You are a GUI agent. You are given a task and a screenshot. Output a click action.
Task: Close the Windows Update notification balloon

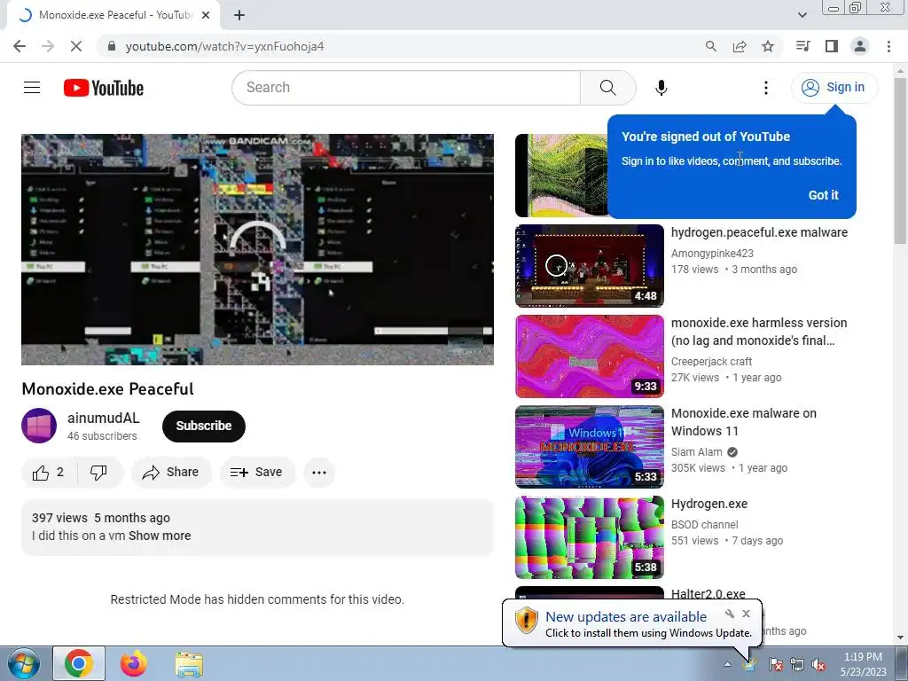[x=746, y=614]
